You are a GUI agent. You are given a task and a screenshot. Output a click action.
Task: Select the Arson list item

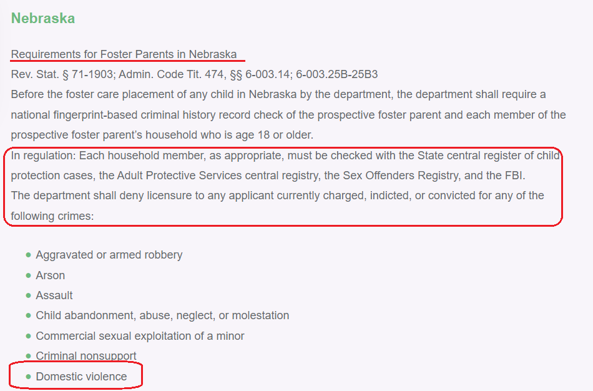point(50,275)
